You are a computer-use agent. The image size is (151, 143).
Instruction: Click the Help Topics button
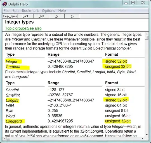pyautogui.click(x=10, y=16)
